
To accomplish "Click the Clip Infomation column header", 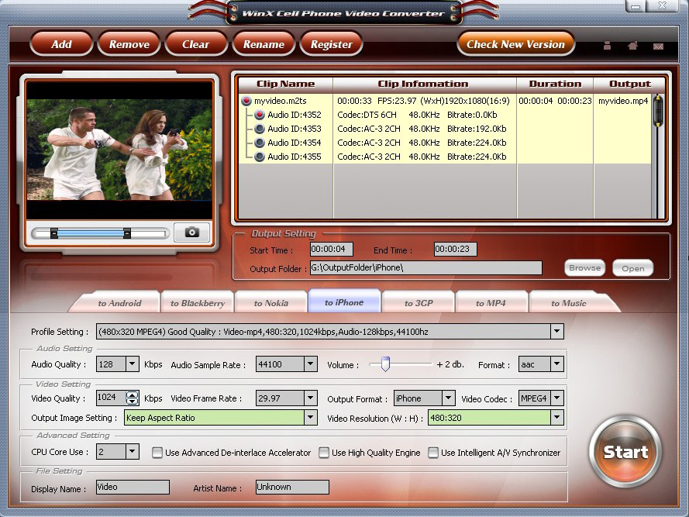I will coord(423,84).
